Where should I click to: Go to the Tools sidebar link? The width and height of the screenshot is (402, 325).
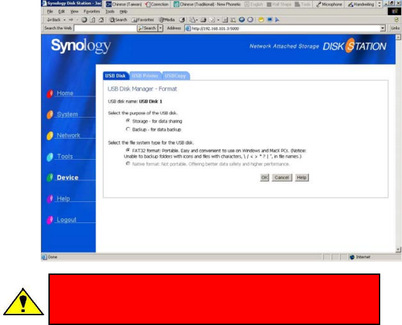(x=65, y=156)
